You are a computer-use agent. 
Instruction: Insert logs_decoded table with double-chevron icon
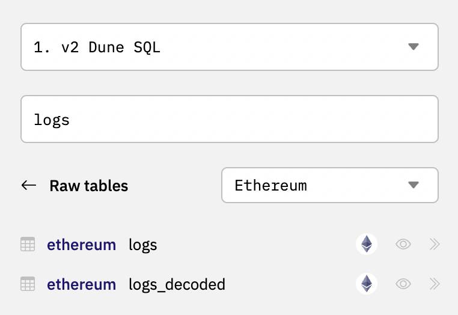[x=435, y=284]
